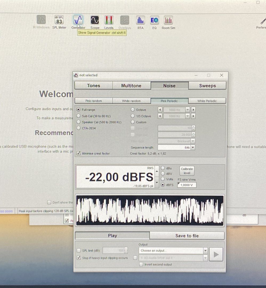Screen dimensions: 266x288
Task: Open the EQ window
Action: tap(154, 20)
